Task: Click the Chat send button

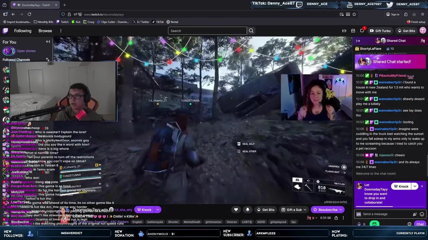Action: tap(420, 224)
